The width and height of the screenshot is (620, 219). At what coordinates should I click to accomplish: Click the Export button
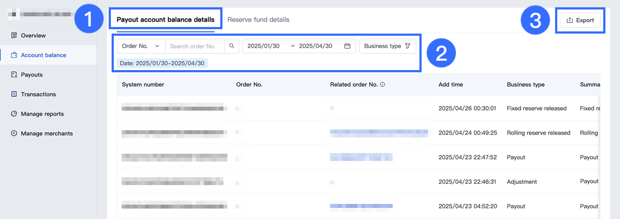580,20
